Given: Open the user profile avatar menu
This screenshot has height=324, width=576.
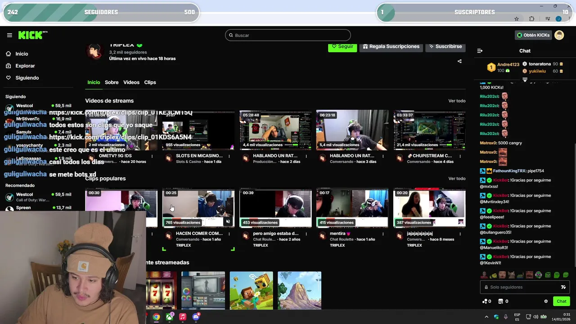Looking at the screenshot, I should 559,35.
